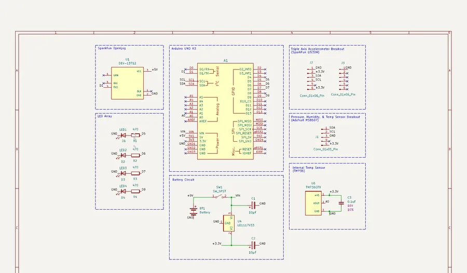The height and width of the screenshot is (273, 467).
Task: Click the 'IOREF' pin name on Arduino
Action: coord(247,153)
